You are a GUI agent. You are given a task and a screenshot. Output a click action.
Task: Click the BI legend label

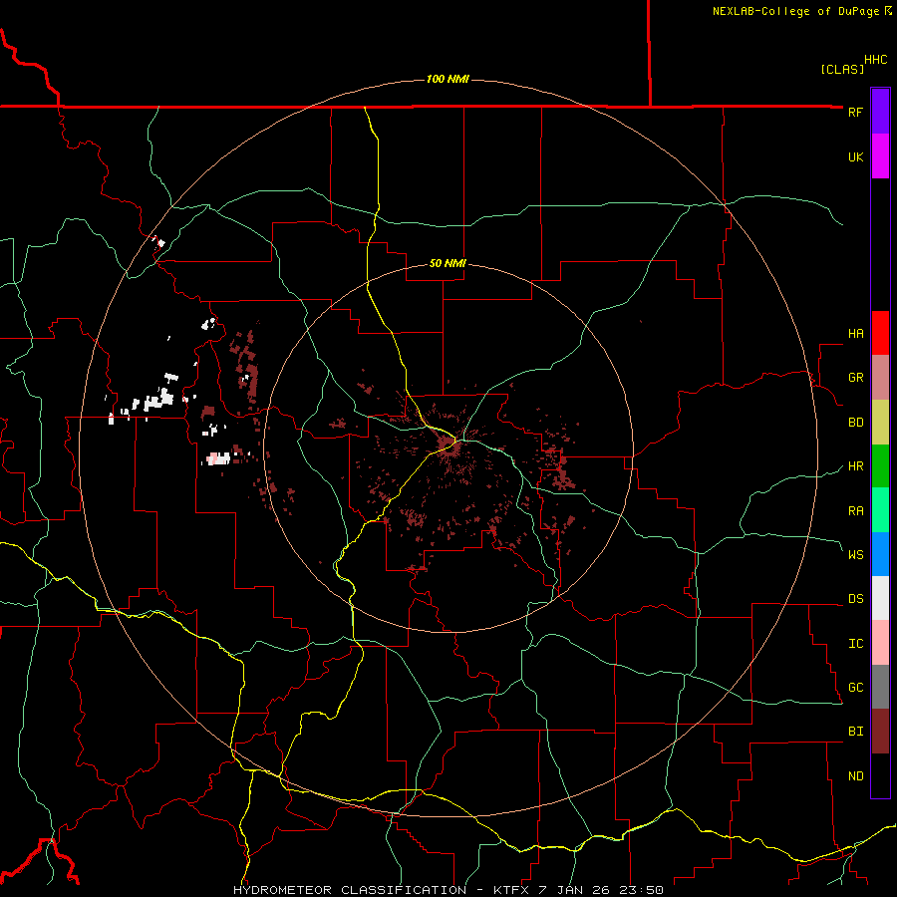tap(855, 732)
